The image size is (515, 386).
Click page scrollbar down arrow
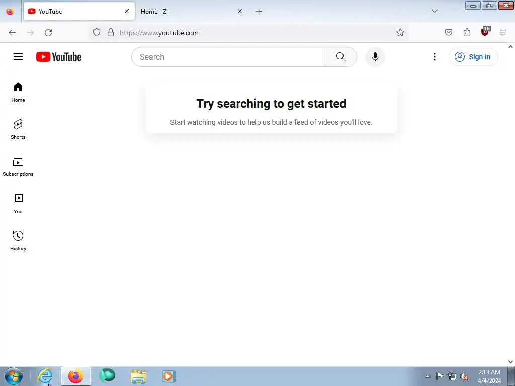click(510, 362)
